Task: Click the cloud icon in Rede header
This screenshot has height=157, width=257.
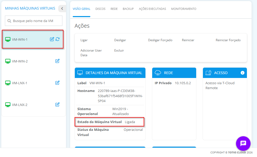Action: (158, 73)
